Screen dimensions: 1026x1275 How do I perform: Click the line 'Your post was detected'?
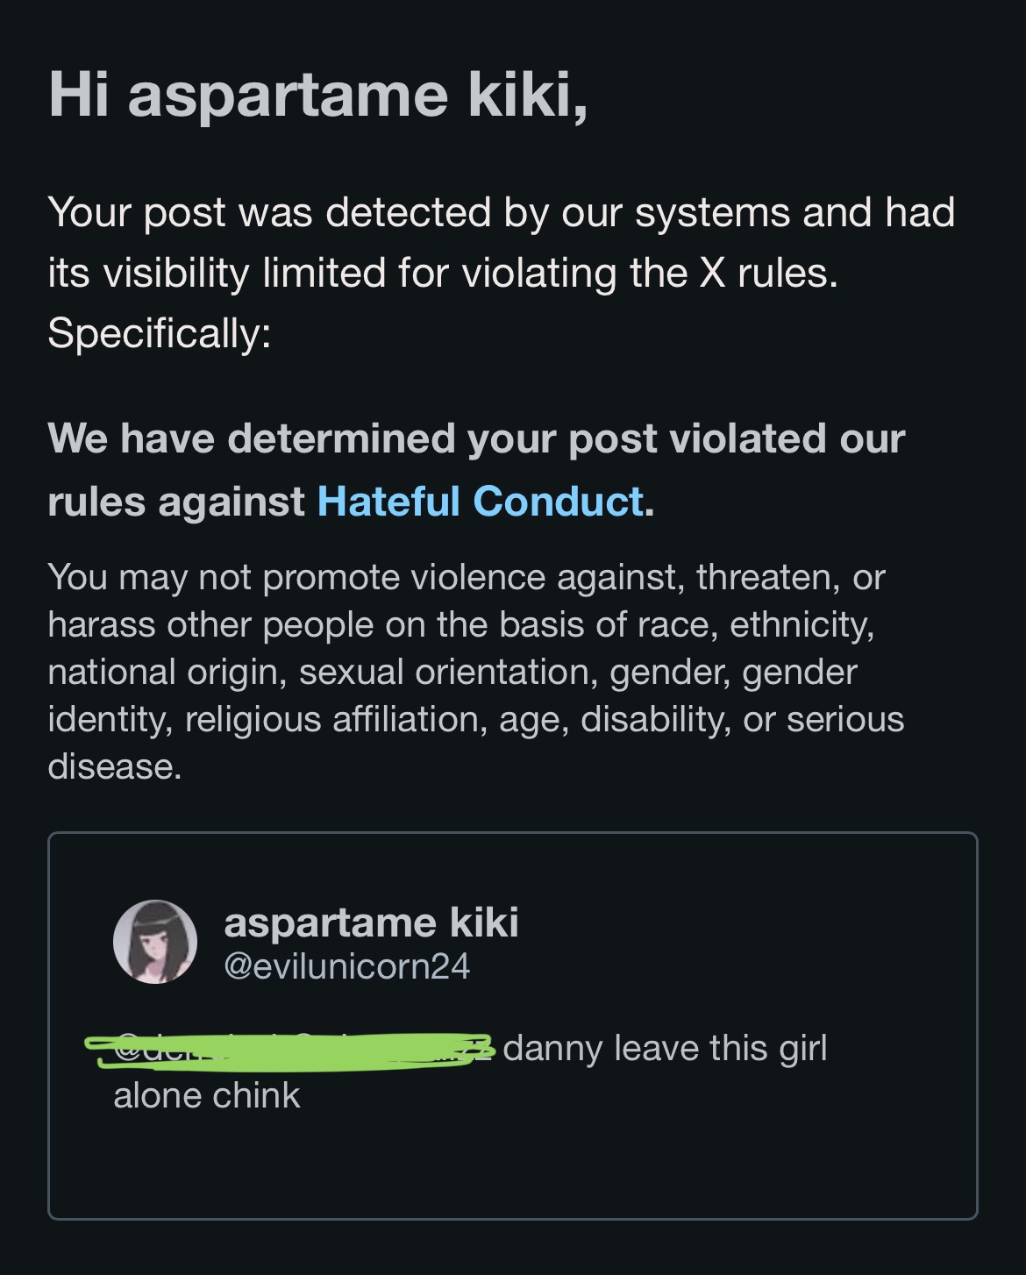[500, 212]
